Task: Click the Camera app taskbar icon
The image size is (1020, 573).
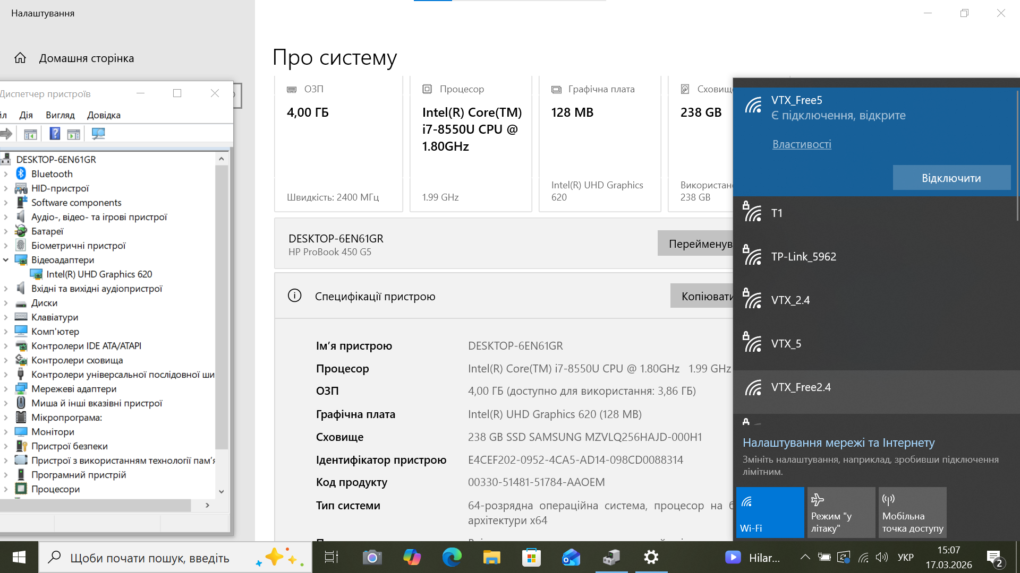Action: click(372, 557)
